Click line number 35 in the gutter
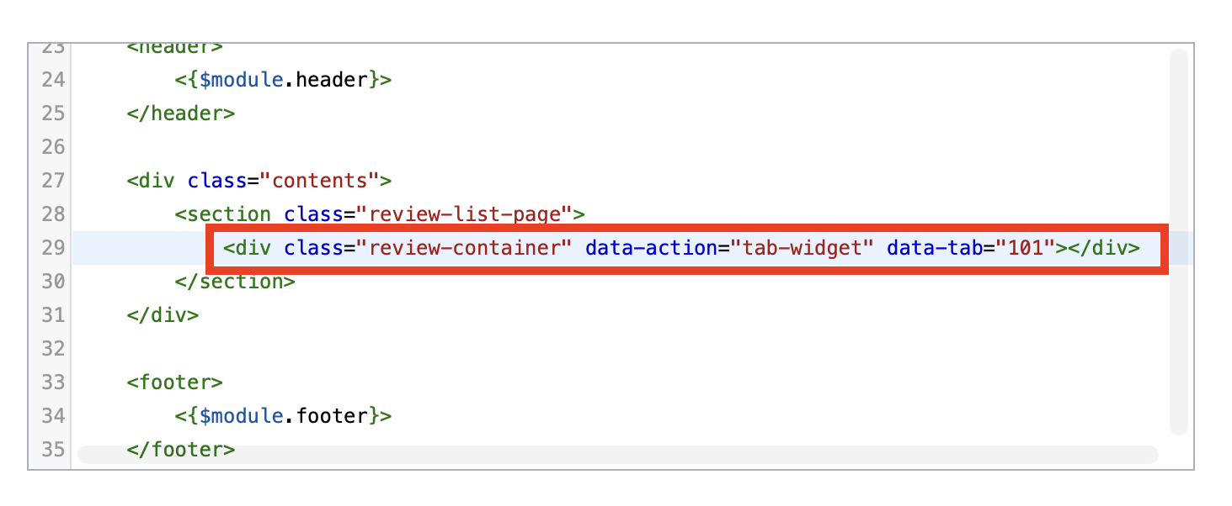Screen dimensions: 1232x506 click(53, 450)
